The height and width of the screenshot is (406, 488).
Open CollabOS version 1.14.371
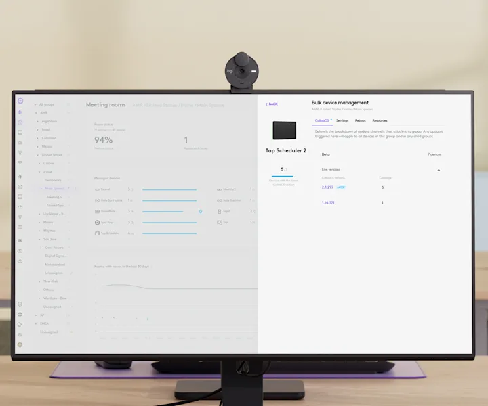[328, 202]
